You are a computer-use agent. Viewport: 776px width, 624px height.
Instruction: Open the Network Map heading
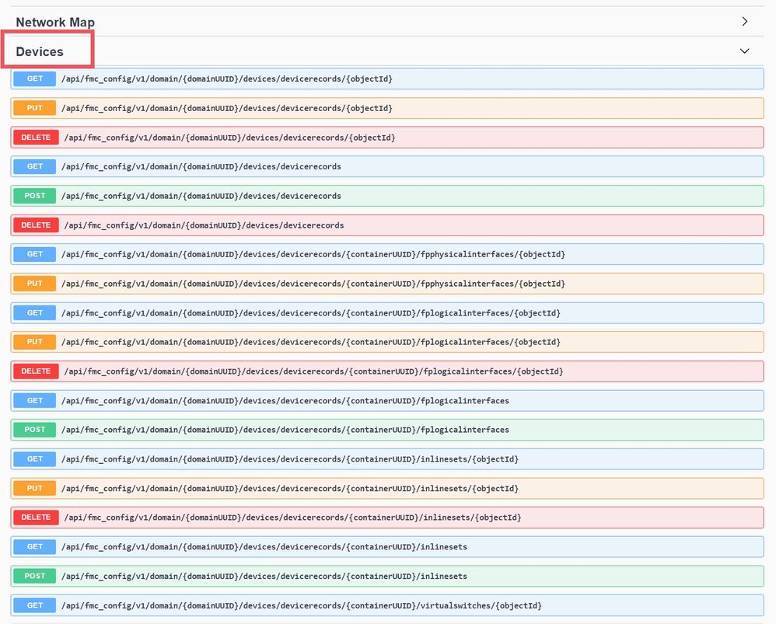55,23
